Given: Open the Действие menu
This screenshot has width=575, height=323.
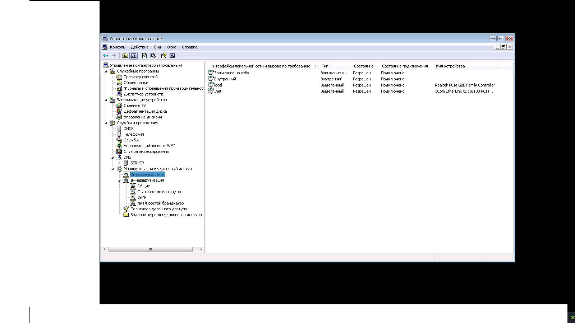Looking at the screenshot, I should pos(140,47).
